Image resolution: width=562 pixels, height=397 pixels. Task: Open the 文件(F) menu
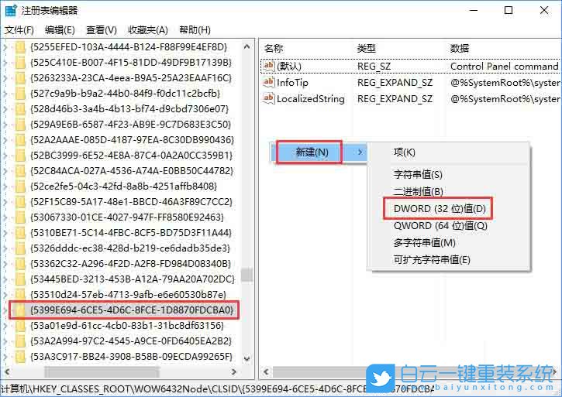click(19, 30)
